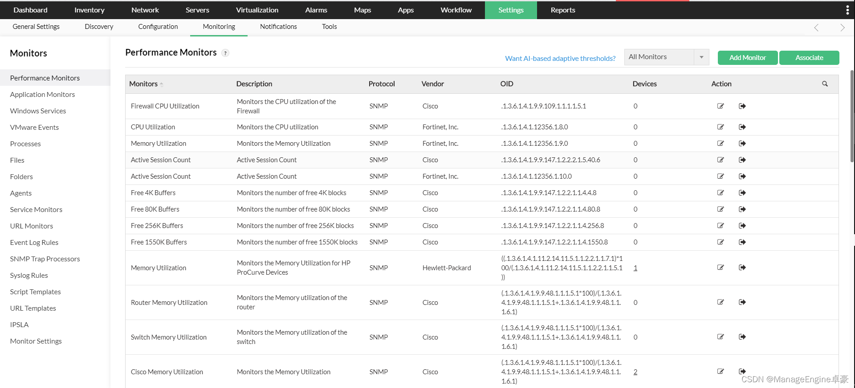
Task: Edit the Router Memory Utilization monitor
Action: (x=721, y=302)
